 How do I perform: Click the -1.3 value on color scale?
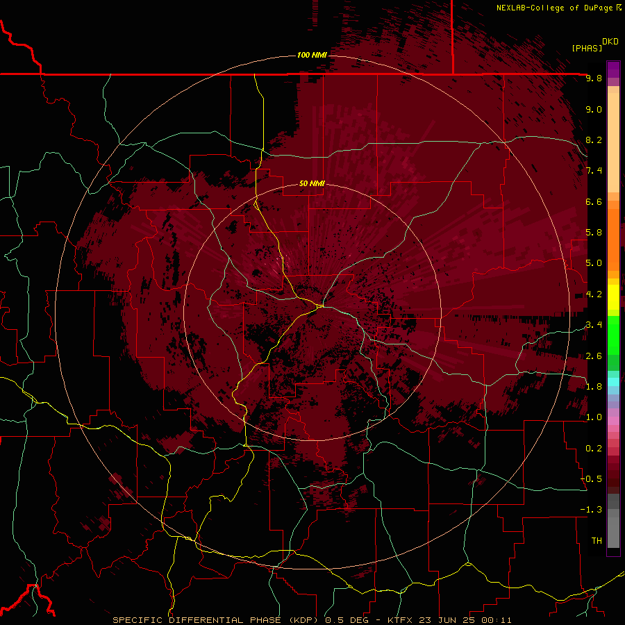(x=591, y=510)
